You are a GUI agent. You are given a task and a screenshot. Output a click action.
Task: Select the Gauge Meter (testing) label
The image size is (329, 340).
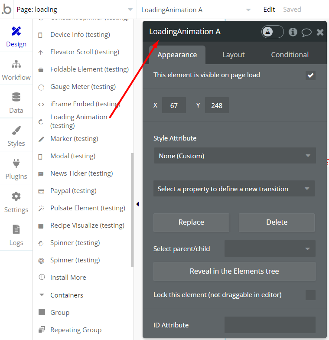tap(83, 87)
